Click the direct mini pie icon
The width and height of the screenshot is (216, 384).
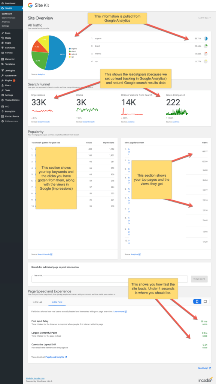point(206,46)
